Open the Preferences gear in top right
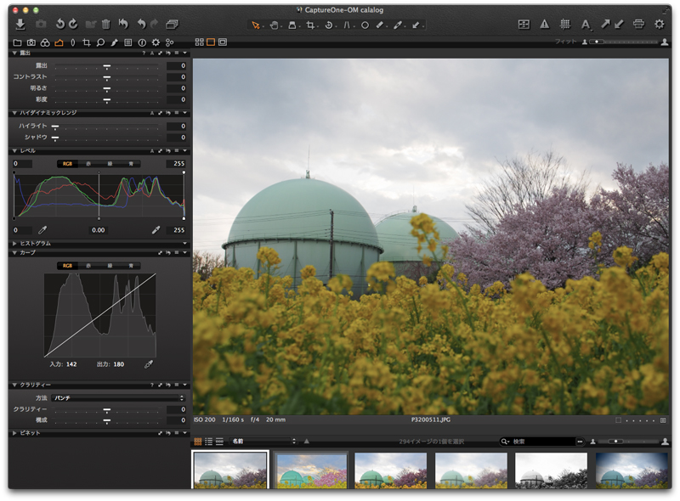This screenshot has width=680, height=501. pyautogui.click(x=659, y=25)
